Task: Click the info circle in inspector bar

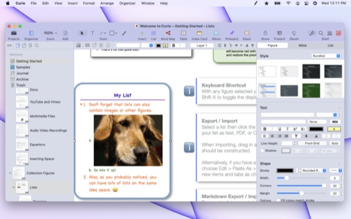Action: (x=108, y=45)
